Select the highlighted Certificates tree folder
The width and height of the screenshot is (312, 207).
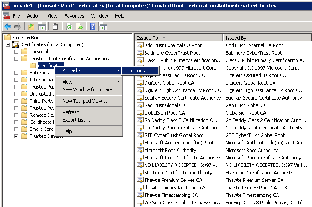(x=50, y=66)
